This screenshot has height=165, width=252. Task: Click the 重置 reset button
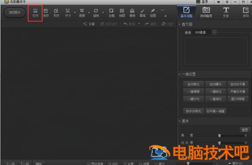tap(245, 130)
